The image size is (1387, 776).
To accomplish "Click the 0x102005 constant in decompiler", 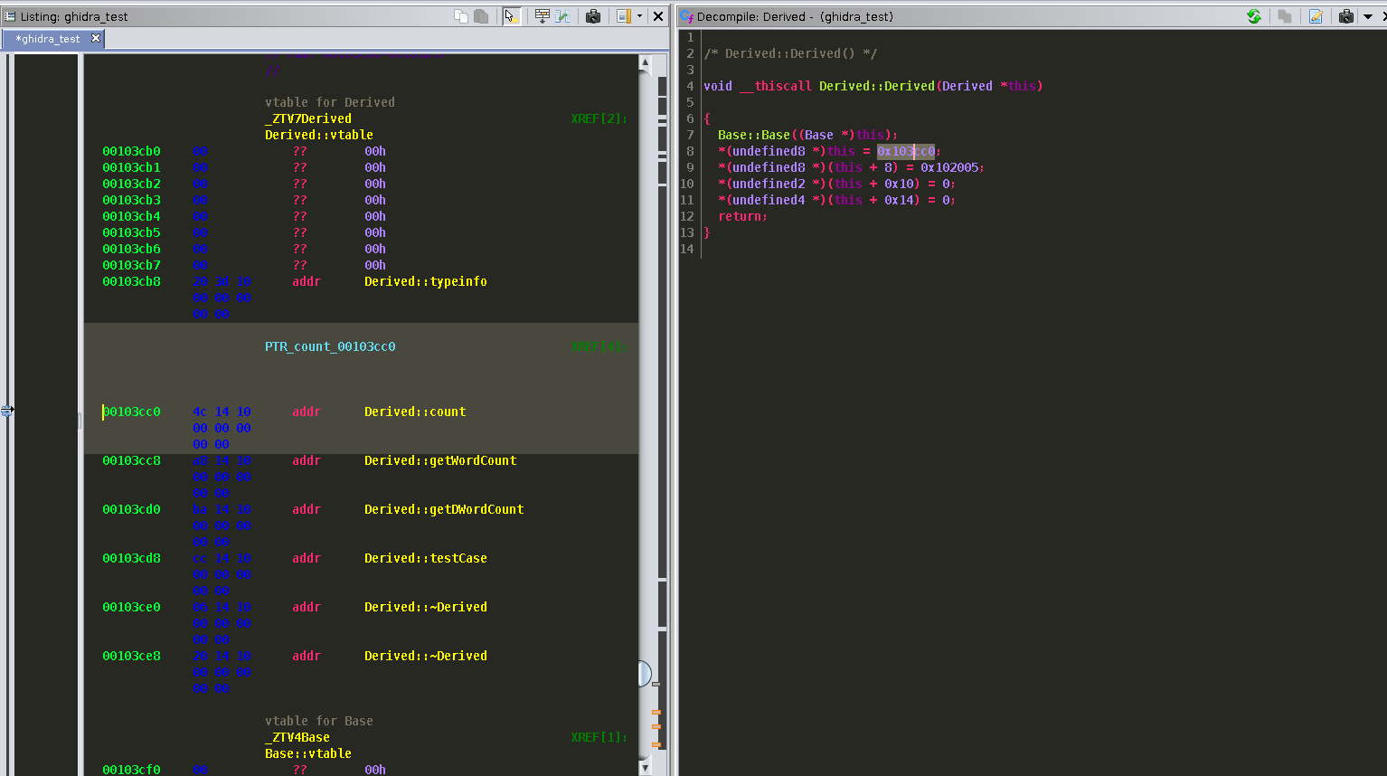I will point(950,167).
